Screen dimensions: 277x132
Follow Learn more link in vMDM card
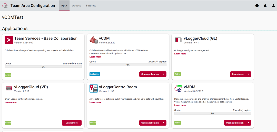[180, 105]
